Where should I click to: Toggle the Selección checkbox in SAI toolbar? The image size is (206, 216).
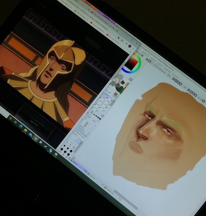pos(160,68)
